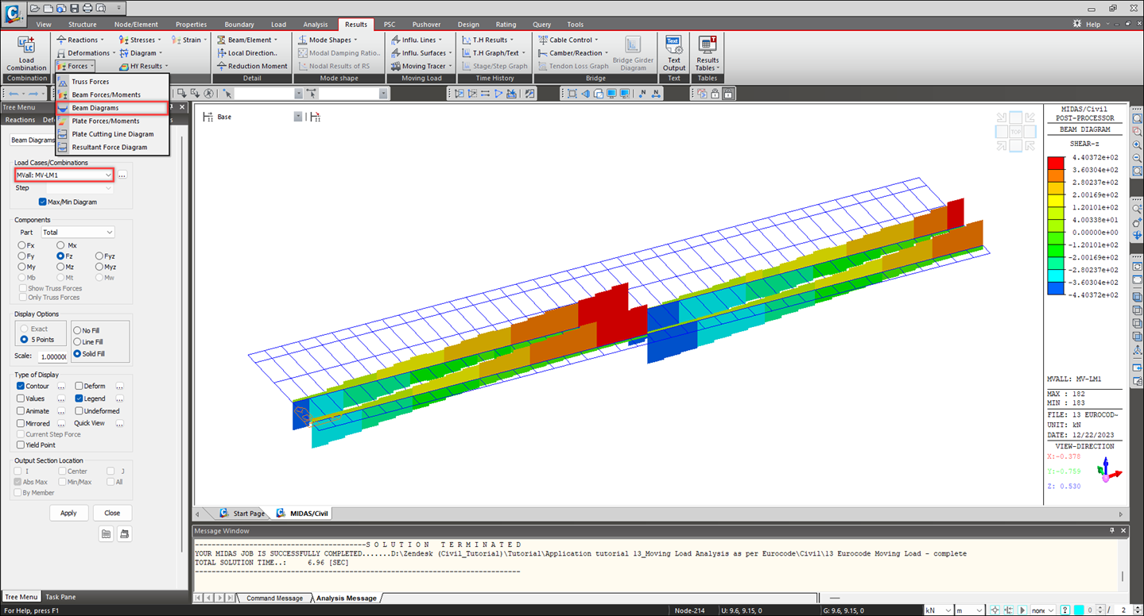Choose Beam Diagrams menu entry
This screenshot has height=616, width=1144.
tap(111, 108)
